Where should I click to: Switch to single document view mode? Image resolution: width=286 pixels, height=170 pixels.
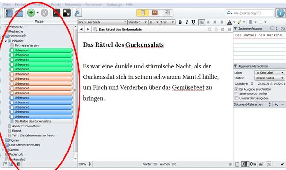click(143, 13)
